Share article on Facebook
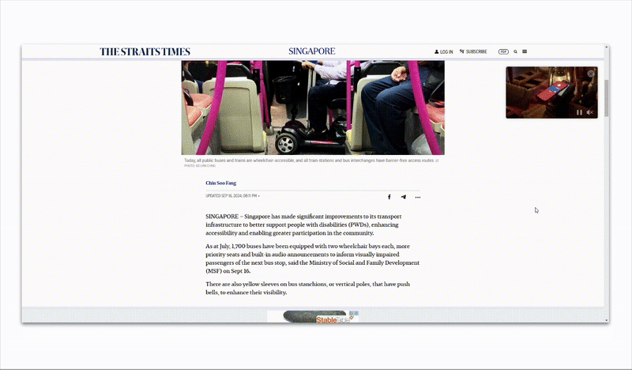The height and width of the screenshot is (370, 632). [x=389, y=197]
